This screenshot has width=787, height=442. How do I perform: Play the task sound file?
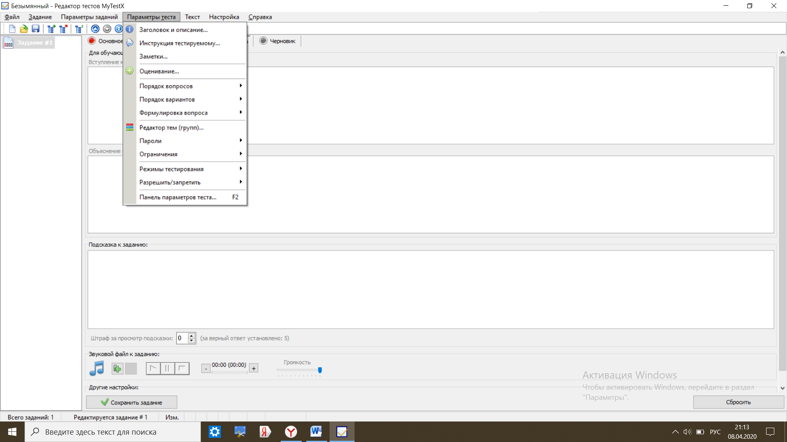click(x=153, y=368)
